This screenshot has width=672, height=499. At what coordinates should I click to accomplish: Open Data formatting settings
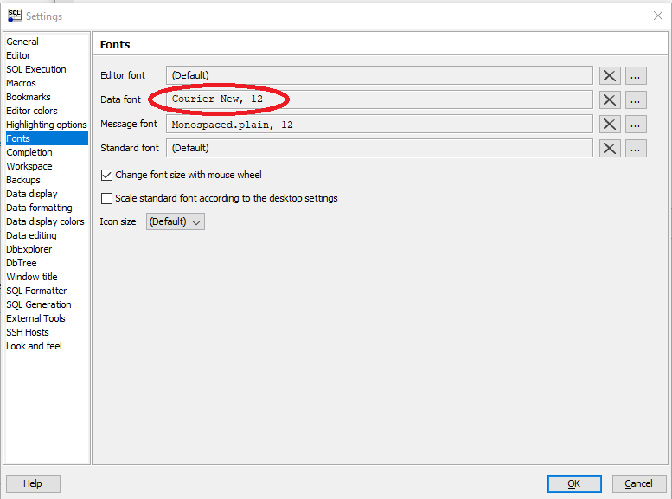(47, 208)
